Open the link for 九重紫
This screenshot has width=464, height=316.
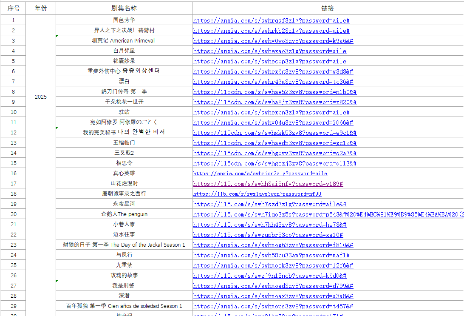(273, 266)
